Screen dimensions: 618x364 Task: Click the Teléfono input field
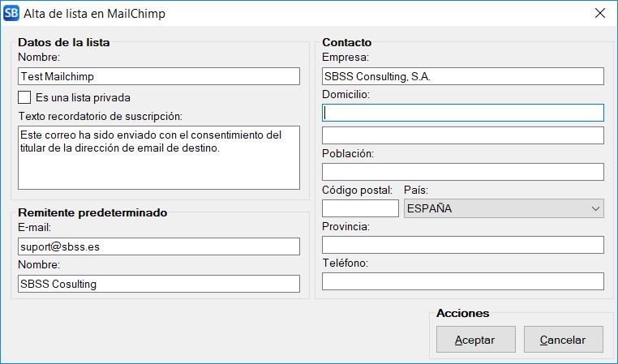(x=462, y=281)
